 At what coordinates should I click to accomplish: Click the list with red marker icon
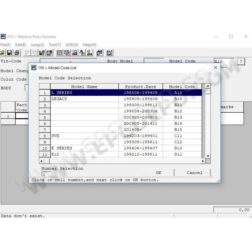[50, 53]
